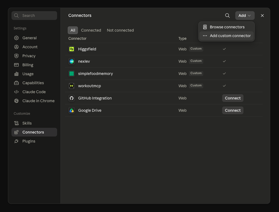
Task: Click the Custom badge in Higgsfield row
Action: tap(196, 49)
